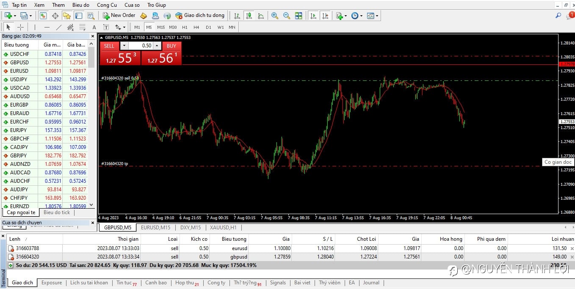This screenshot has width=575, height=289.
Task: Pick the Fibonacci retracement drawing tool
Action: (x=83, y=27)
